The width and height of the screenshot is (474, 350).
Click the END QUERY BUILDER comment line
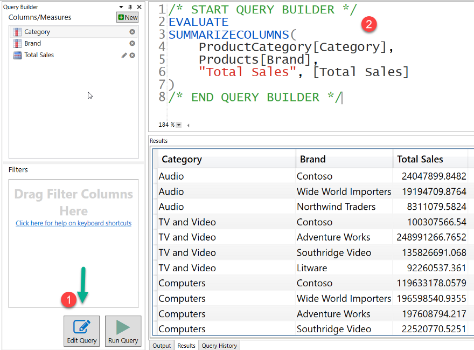point(255,98)
